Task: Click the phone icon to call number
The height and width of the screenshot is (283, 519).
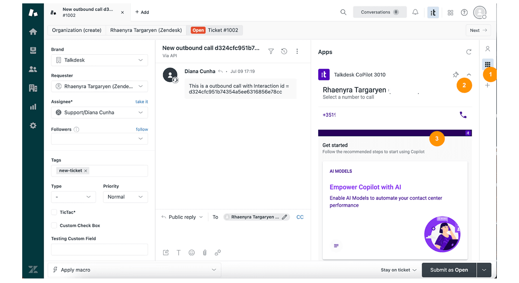Action: (463, 115)
